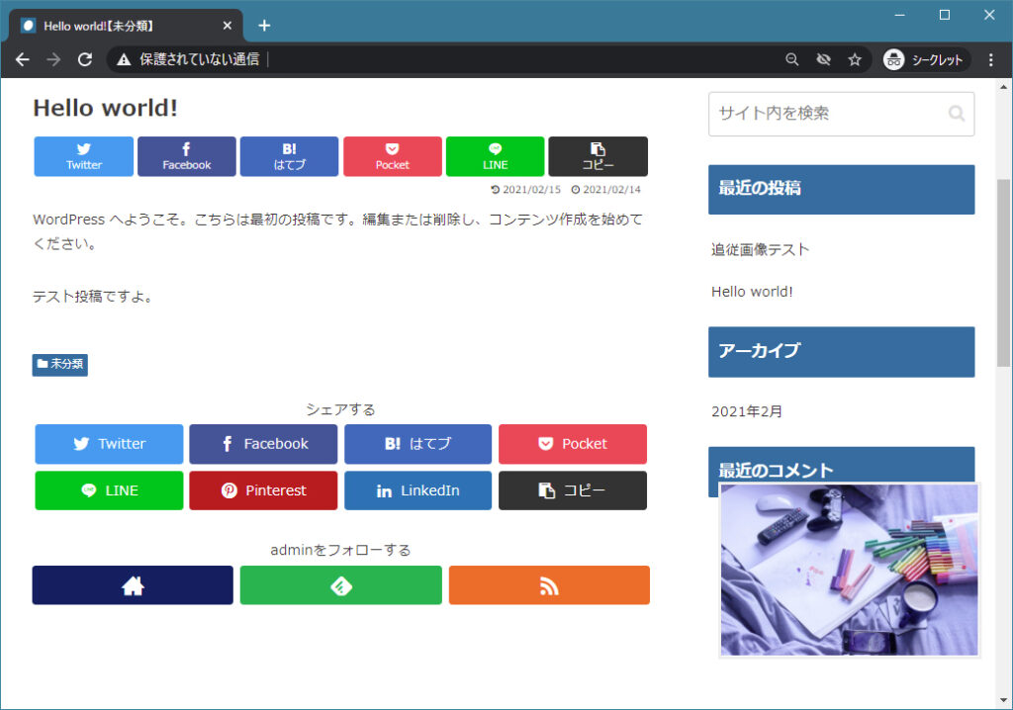The width and height of the screenshot is (1013, 710).
Task: Open the Hello world! sidebar post link
Action: [x=752, y=292]
